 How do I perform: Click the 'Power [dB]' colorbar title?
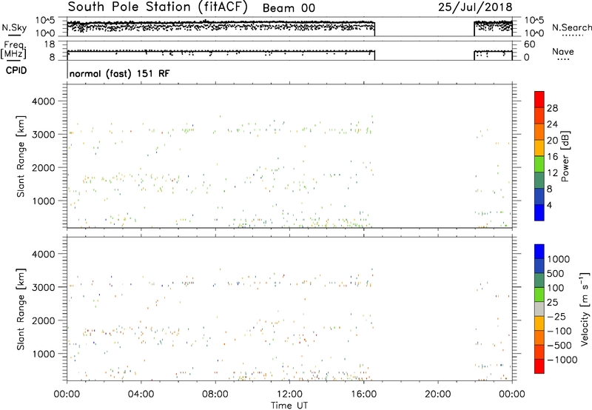(565, 156)
